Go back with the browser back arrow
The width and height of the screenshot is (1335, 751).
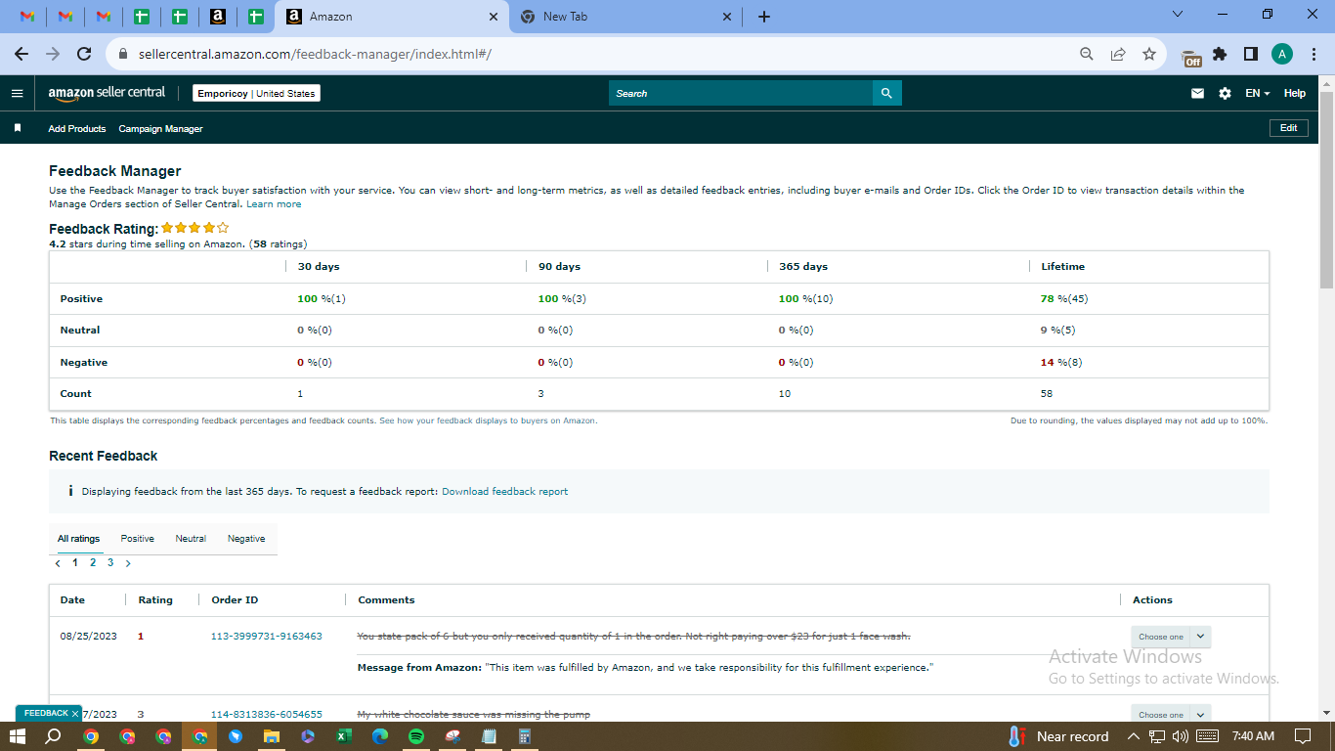pos(22,54)
